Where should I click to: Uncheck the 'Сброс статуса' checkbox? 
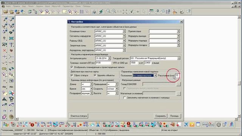pyautogui.click(x=72, y=75)
